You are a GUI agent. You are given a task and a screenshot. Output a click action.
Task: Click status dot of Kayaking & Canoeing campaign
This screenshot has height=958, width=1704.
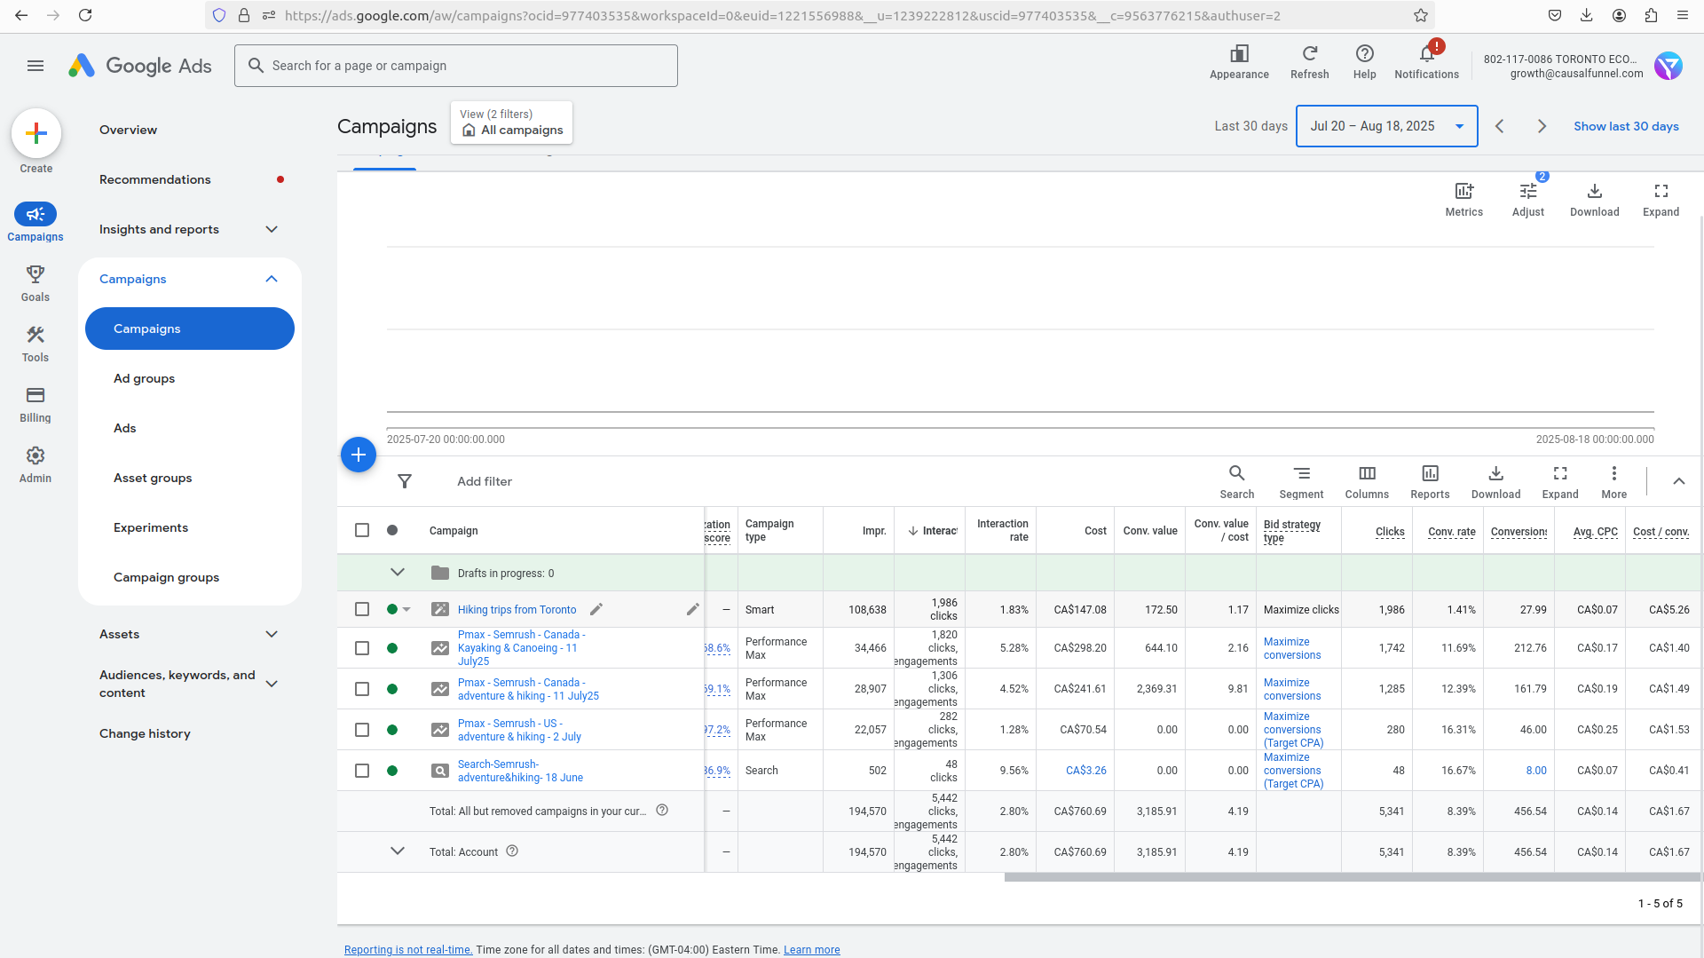pyautogui.click(x=392, y=648)
